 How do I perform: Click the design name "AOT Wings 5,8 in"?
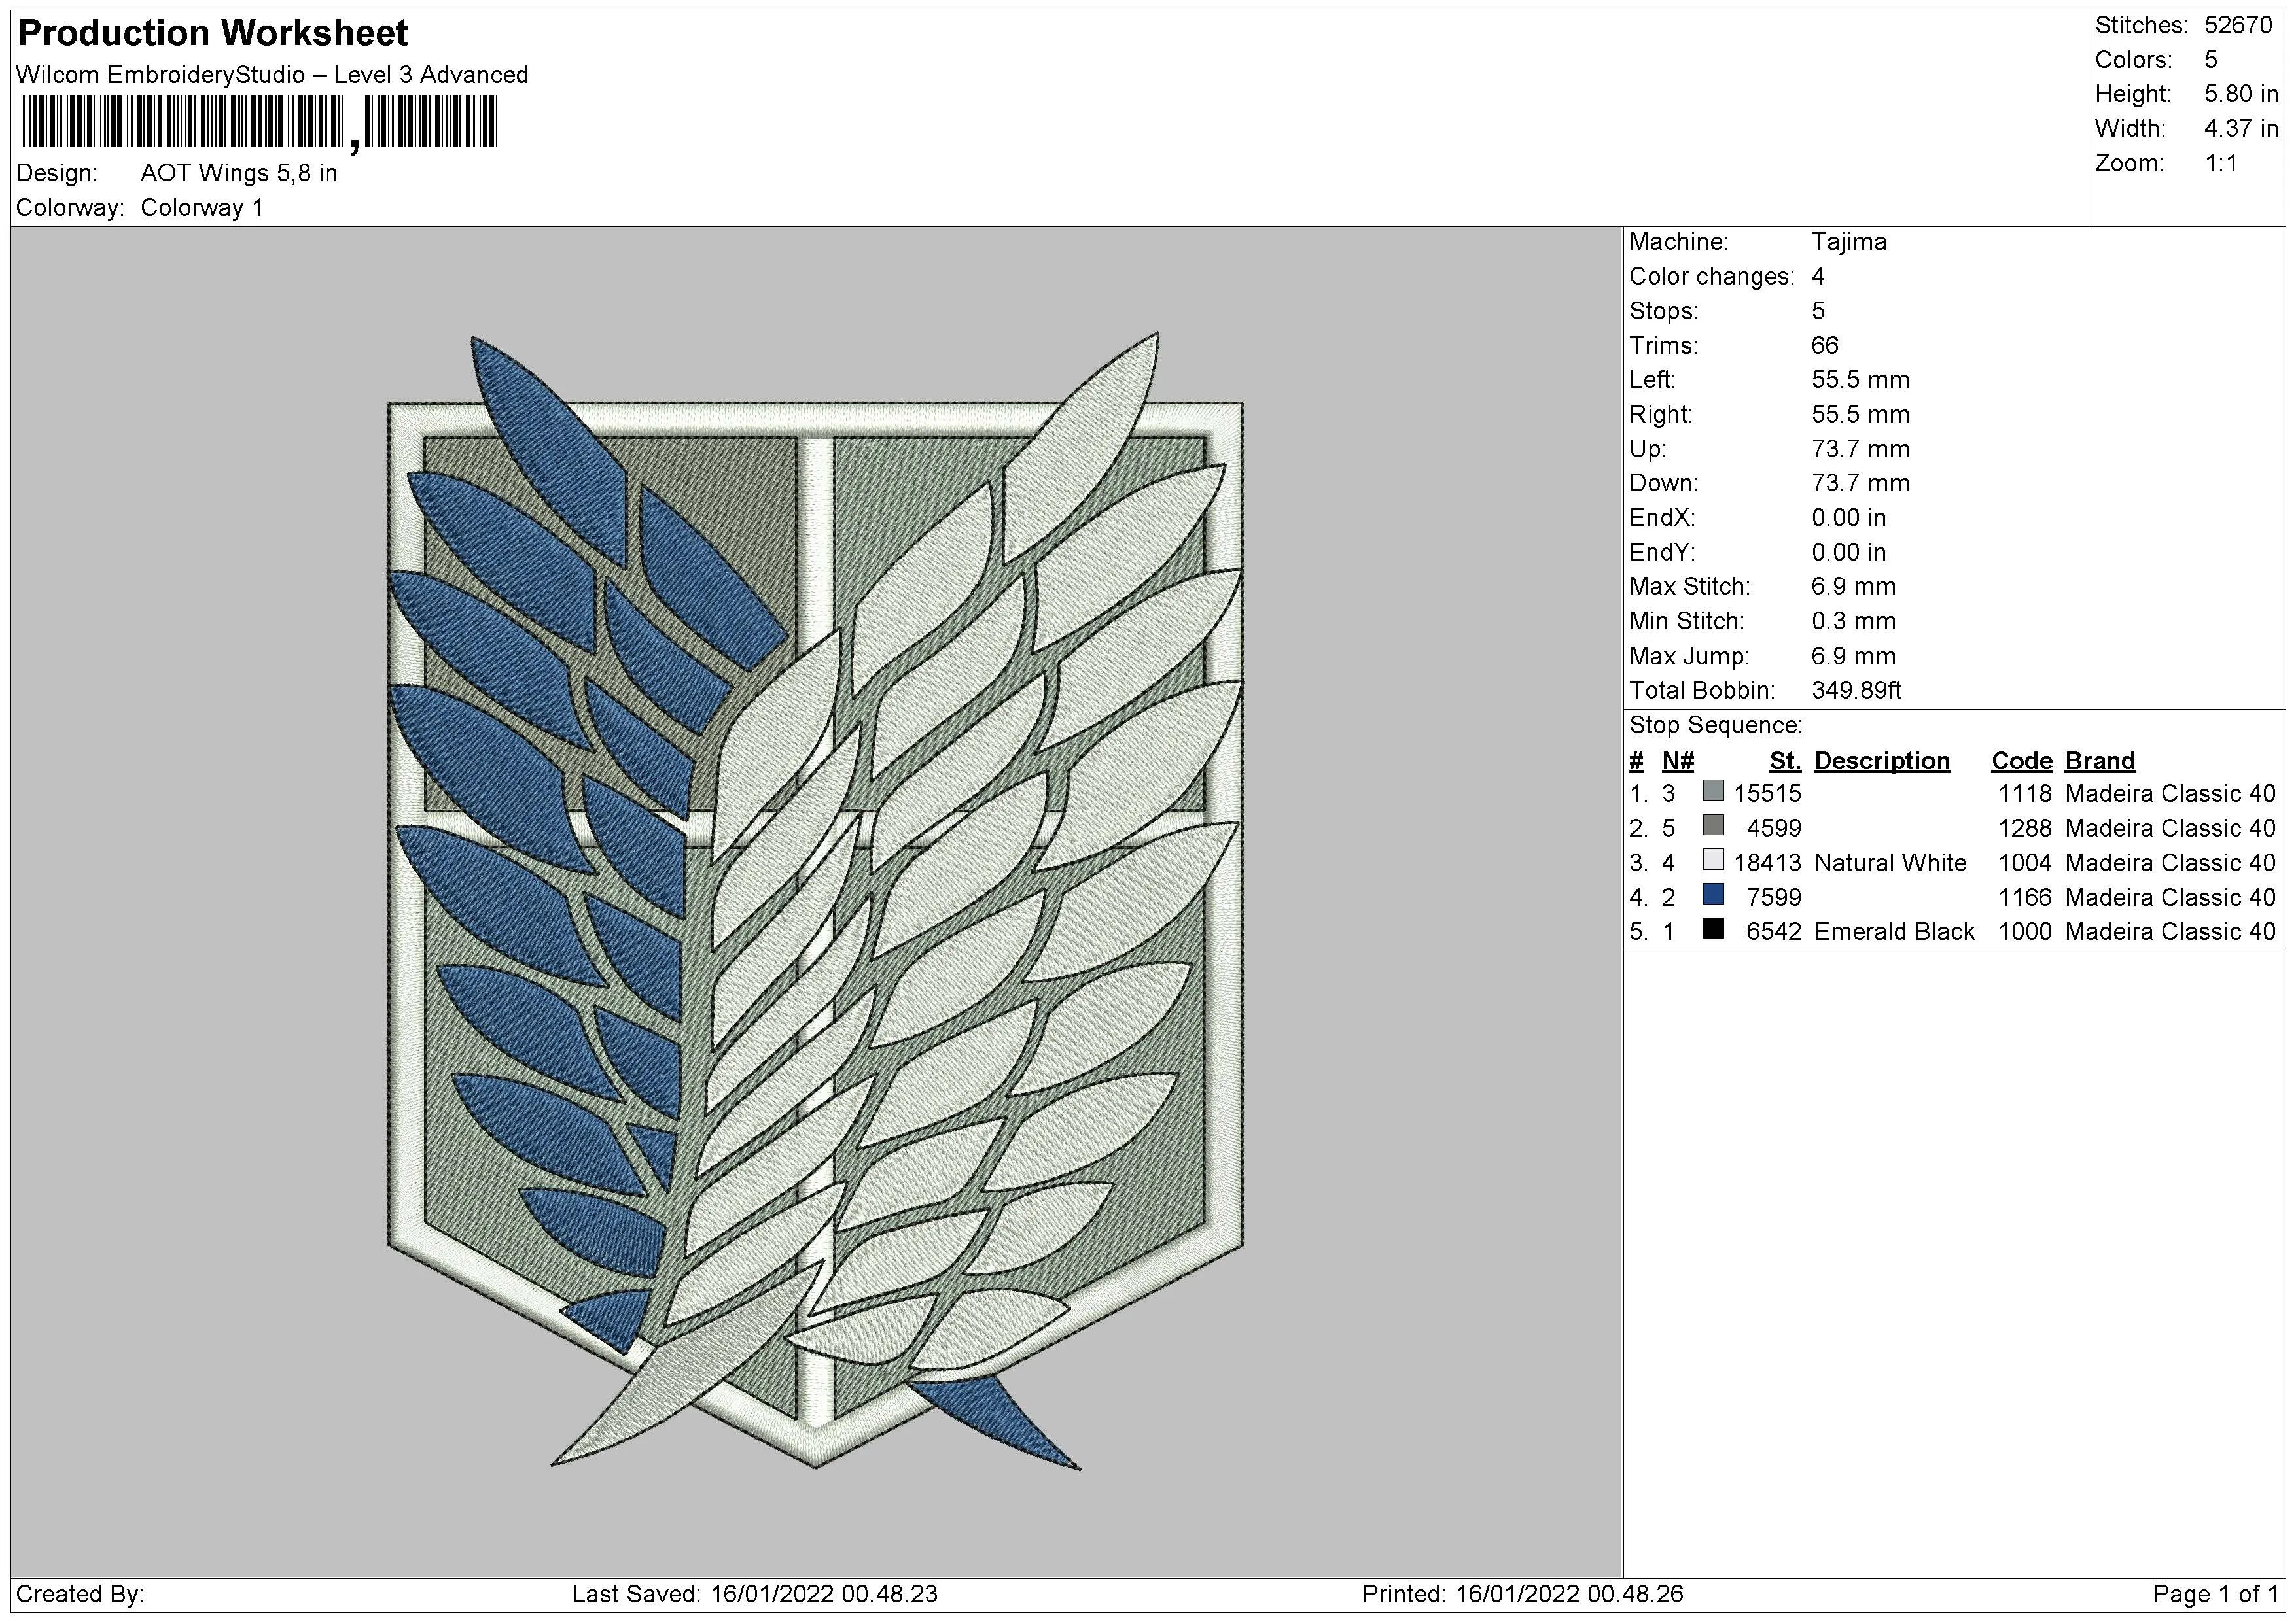pyautogui.click(x=239, y=173)
